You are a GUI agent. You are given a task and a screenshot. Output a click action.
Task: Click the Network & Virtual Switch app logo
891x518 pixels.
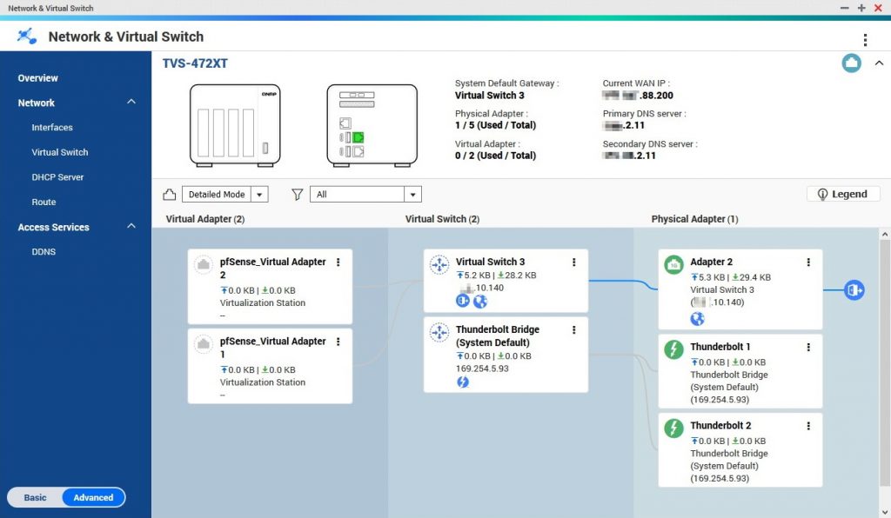(27, 37)
